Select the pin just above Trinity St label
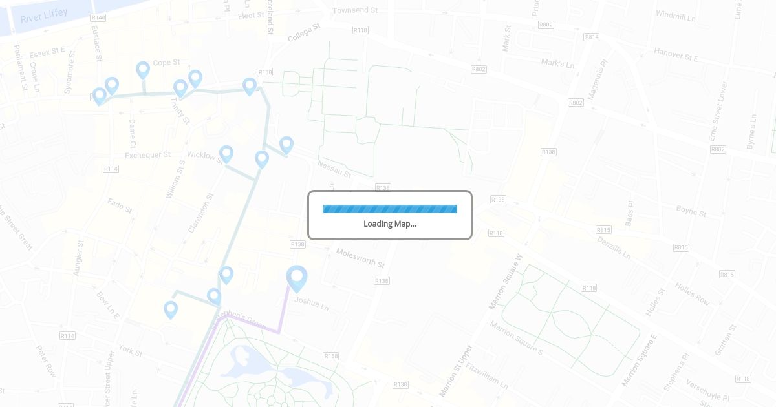The height and width of the screenshot is (407, 776). point(180,89)
